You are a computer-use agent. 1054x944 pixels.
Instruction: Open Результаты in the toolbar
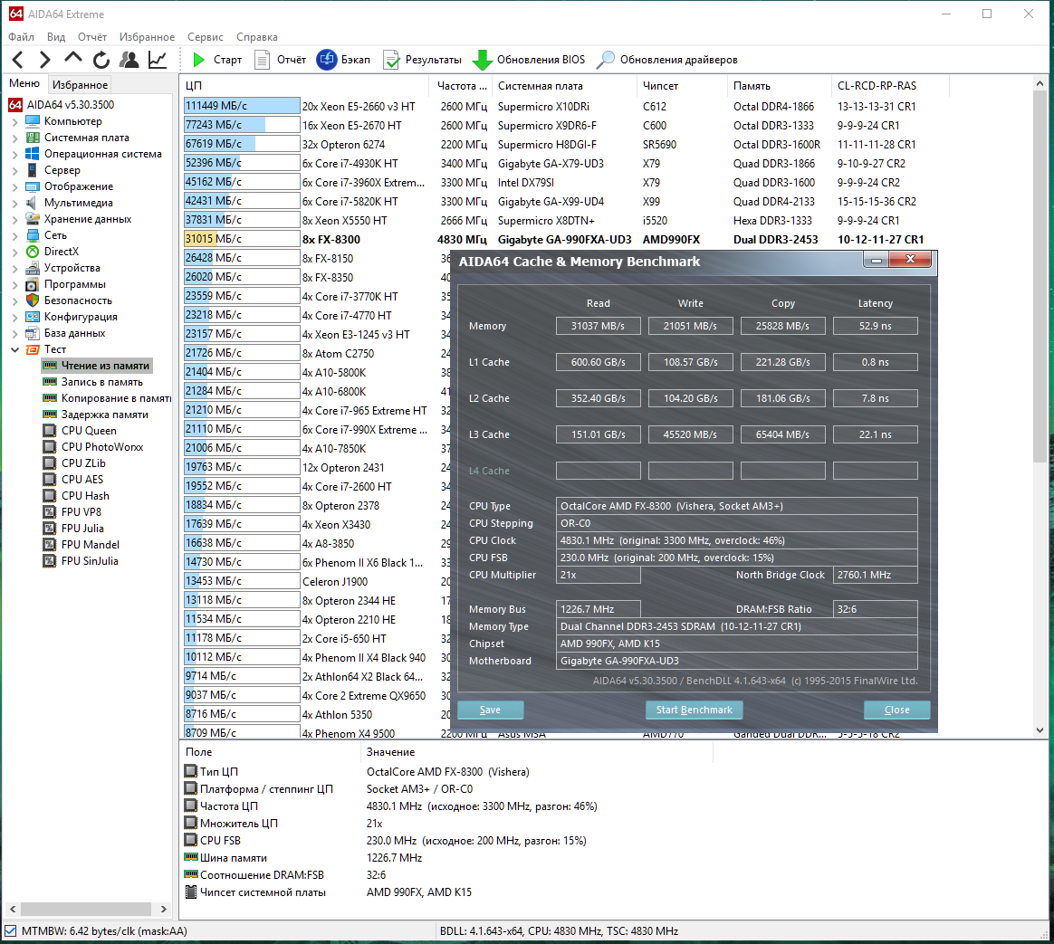pos(422,60)
